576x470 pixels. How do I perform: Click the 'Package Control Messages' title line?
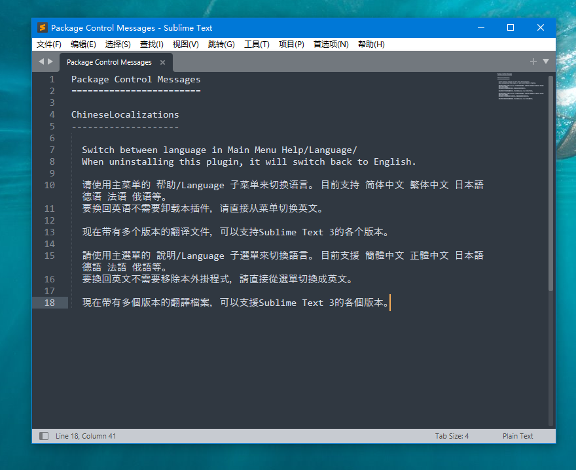point(136,79)
